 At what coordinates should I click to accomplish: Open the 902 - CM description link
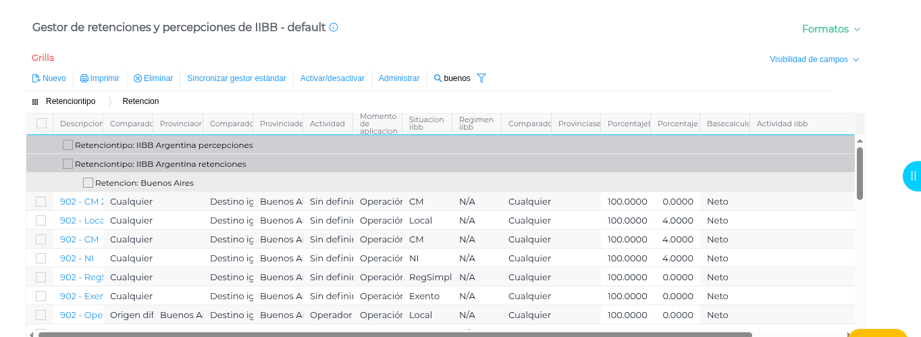click(79, 239)
